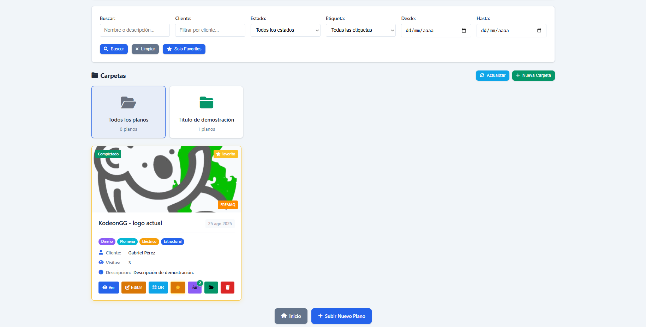Viewport: 646px width, 327px height.
Task: Click the Limpiar button
Action: point(145,49)
